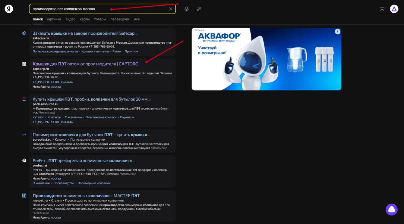
Task: Open the ad options three-dot menu
Action: 337,32
